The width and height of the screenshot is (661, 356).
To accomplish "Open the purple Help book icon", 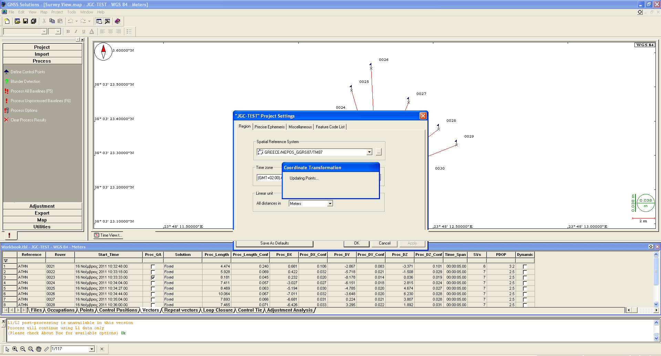I will coord(117,21).
